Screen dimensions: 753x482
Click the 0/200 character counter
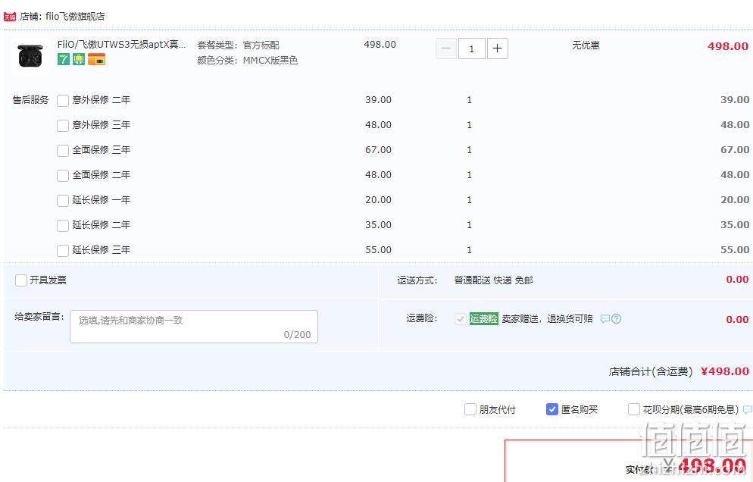coord(297,334)
